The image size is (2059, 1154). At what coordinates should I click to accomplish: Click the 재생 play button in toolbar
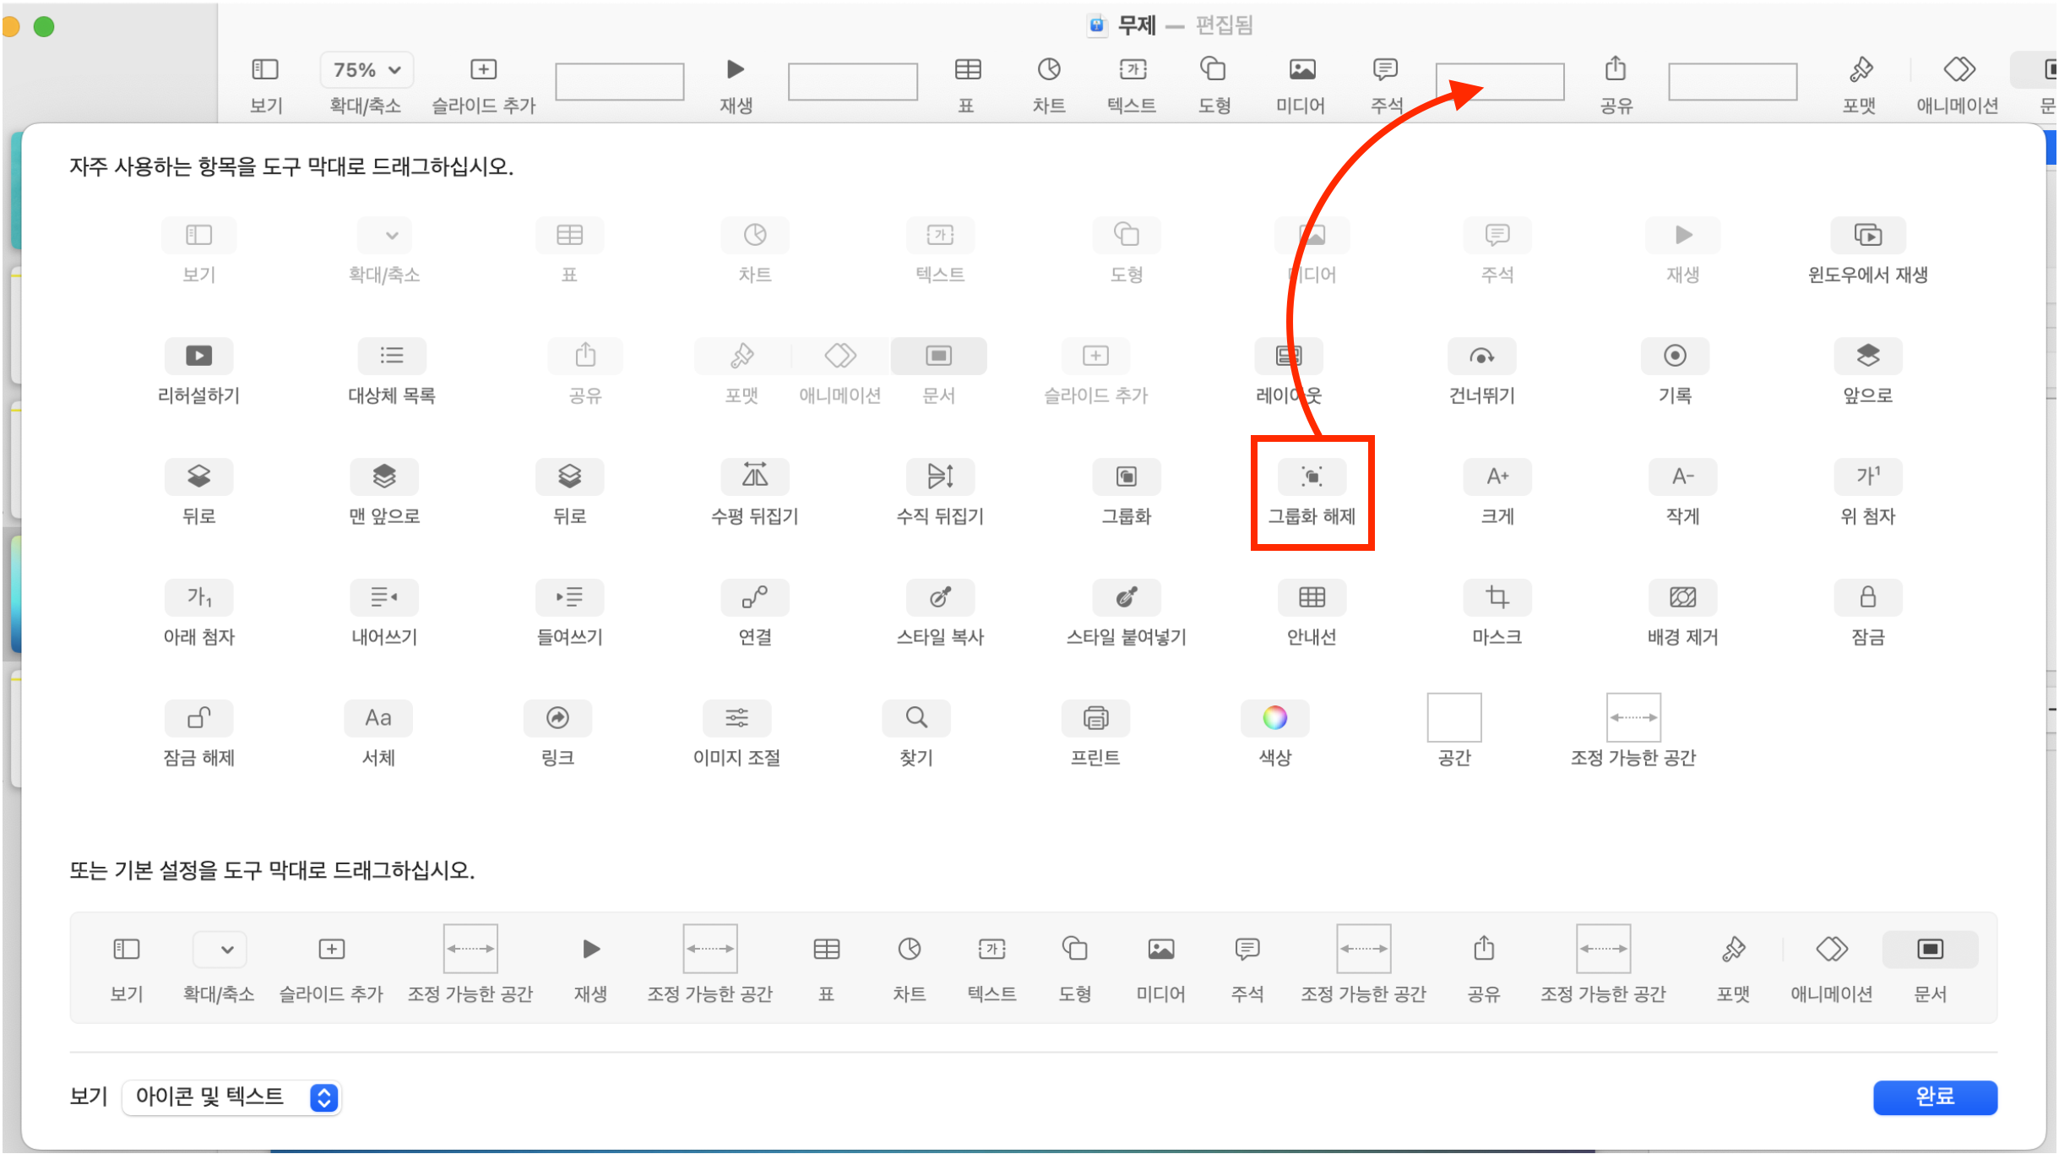coord(736,70)
